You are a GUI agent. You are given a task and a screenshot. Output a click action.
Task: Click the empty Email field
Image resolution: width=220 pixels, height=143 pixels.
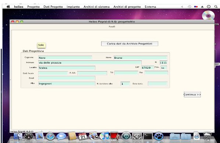pos(67,78)
